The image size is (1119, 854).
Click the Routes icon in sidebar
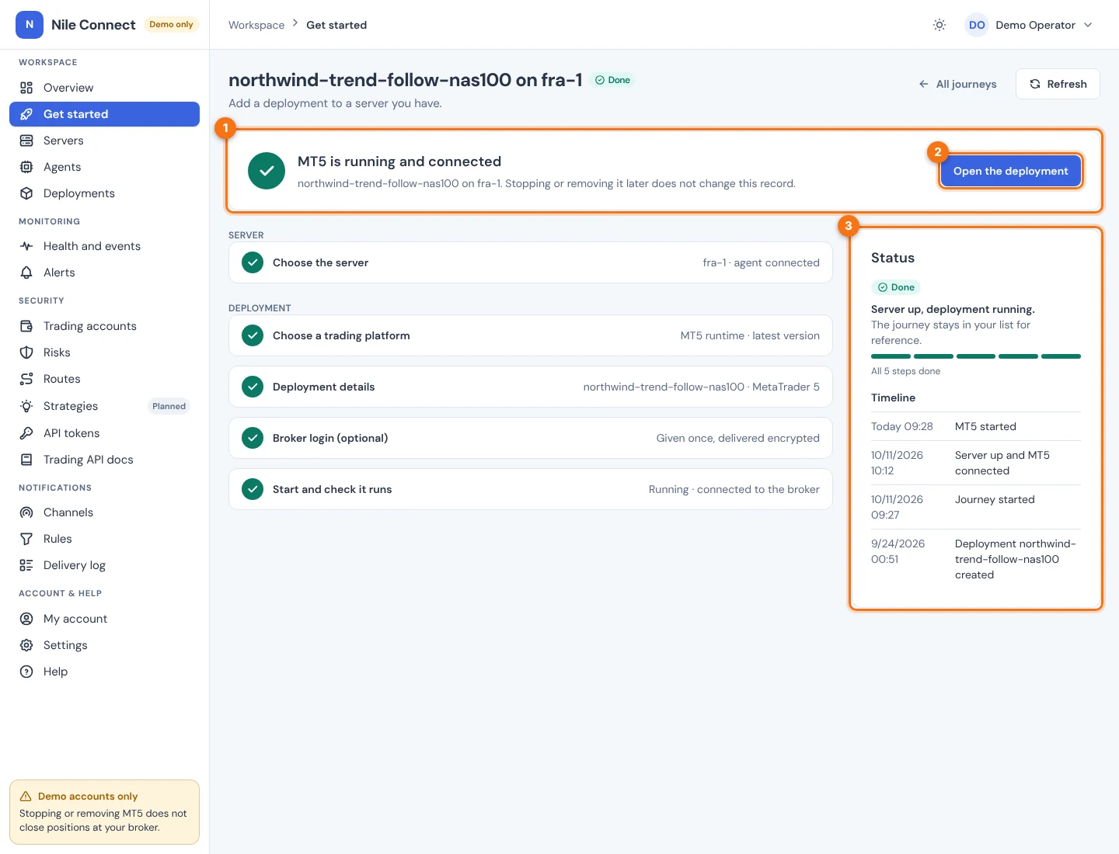26,379
